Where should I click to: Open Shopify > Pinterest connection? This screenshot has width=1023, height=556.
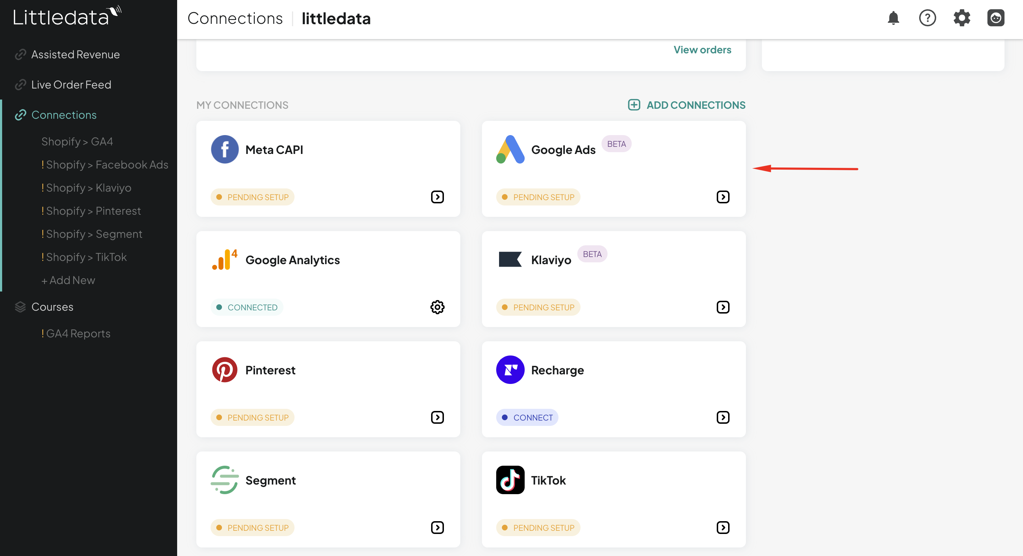[x=91, y=211]
